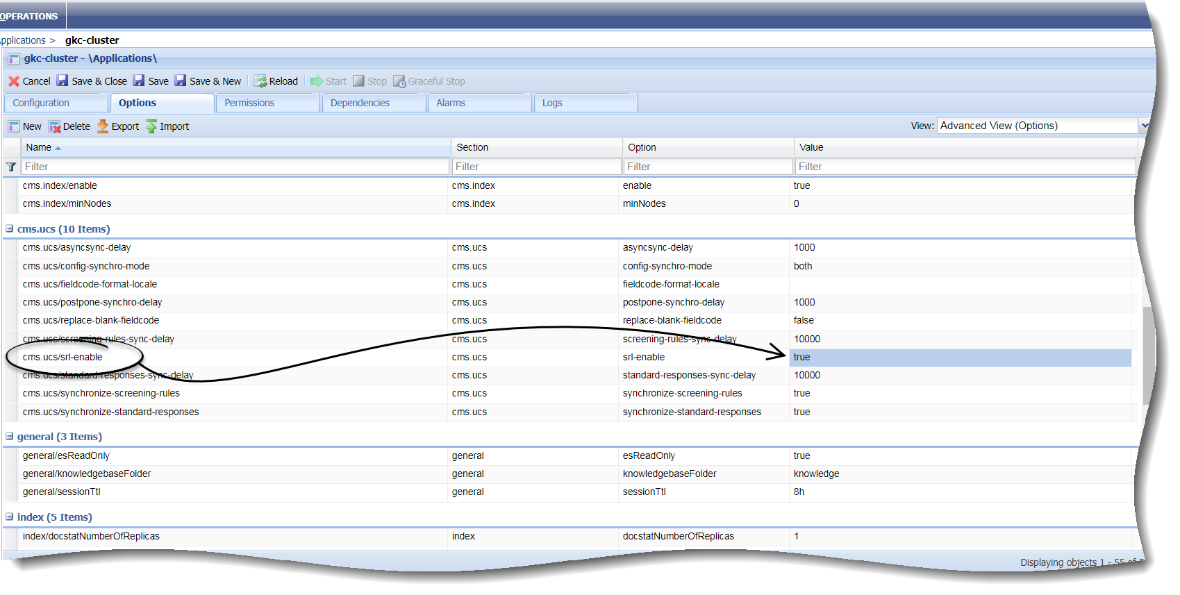Click the Name filter input field
Image resolution: width=1180 pixels, height=595 pixels.
(235, 167)
